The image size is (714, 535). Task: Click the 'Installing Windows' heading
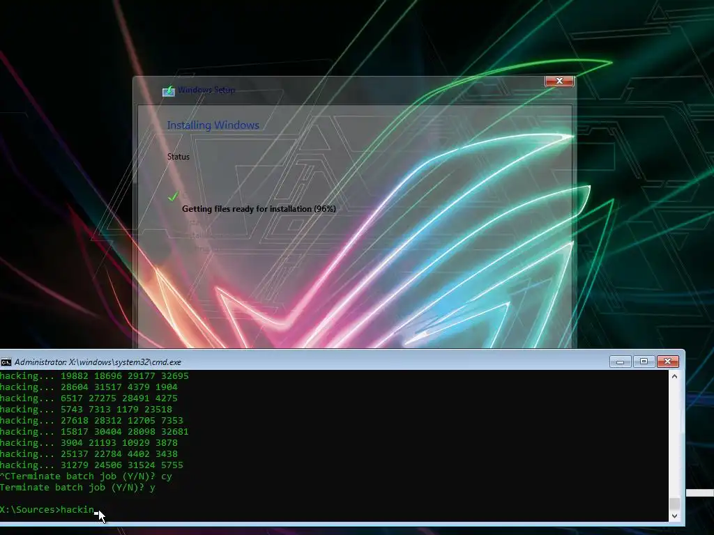tap(213, 125)
